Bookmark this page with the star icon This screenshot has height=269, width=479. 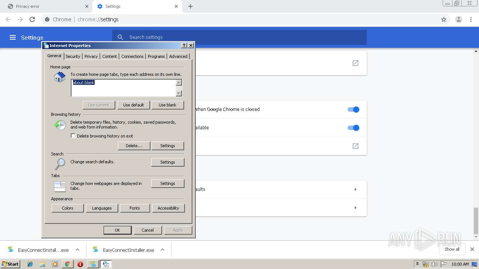[444, 19]
